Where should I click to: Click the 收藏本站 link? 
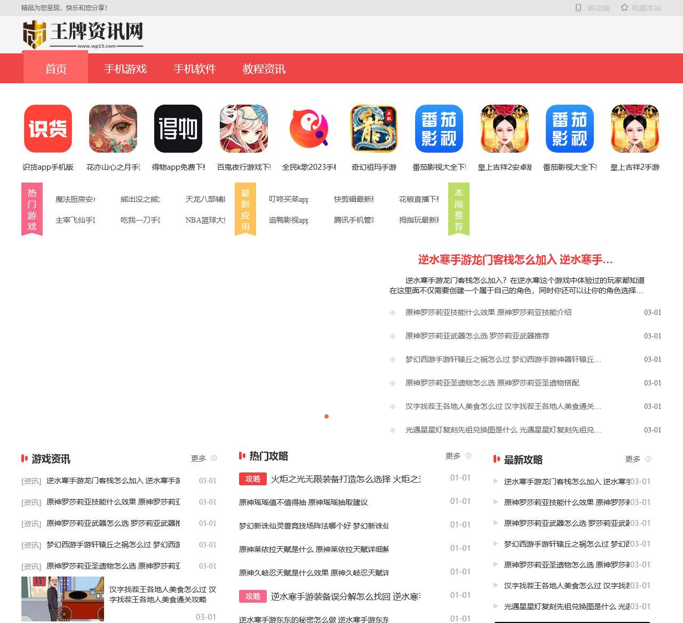pos(647,8)
